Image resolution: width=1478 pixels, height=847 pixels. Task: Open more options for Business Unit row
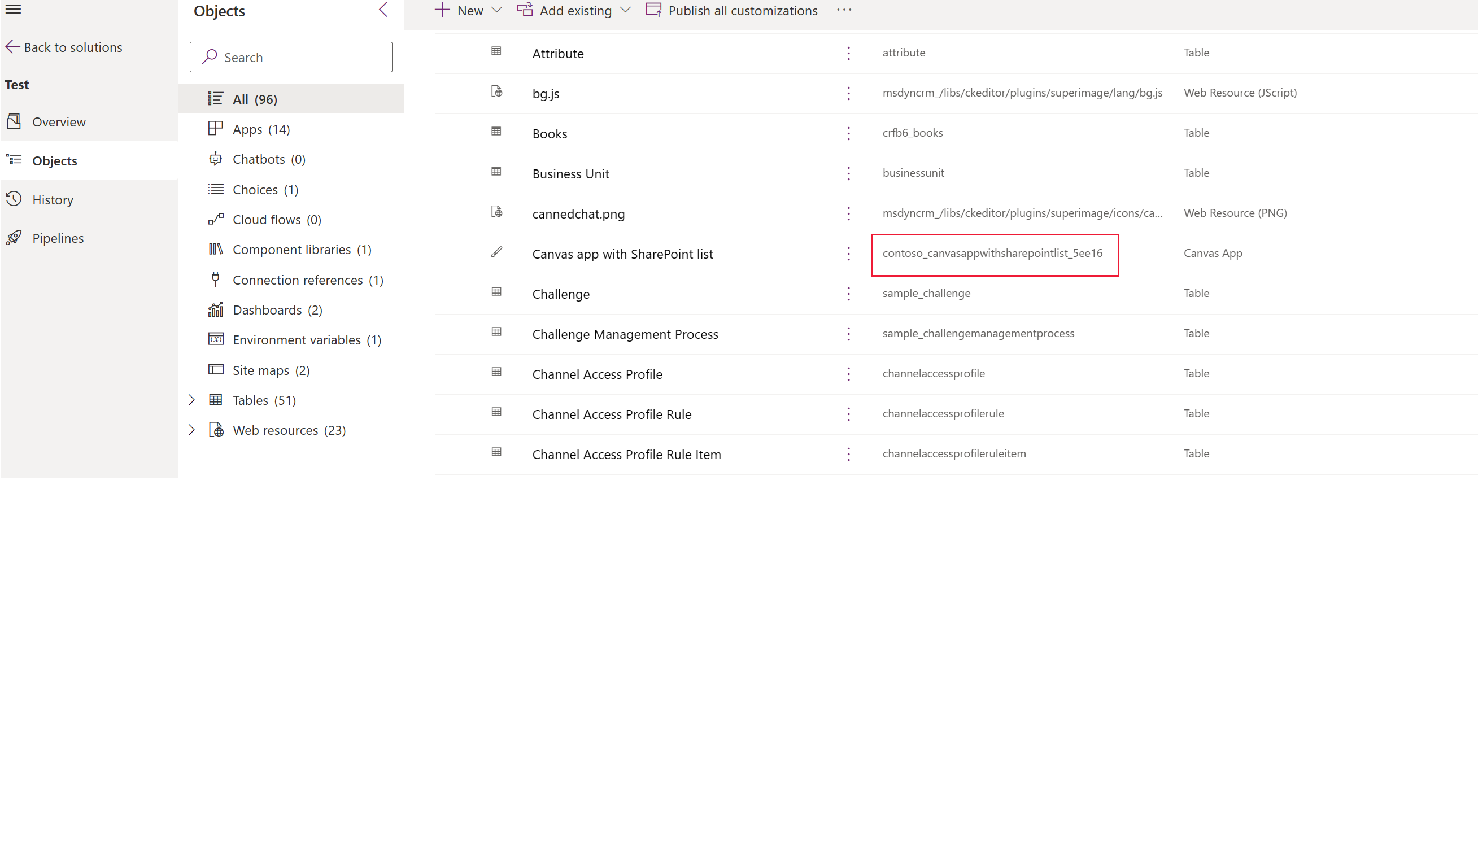point(849,174)
